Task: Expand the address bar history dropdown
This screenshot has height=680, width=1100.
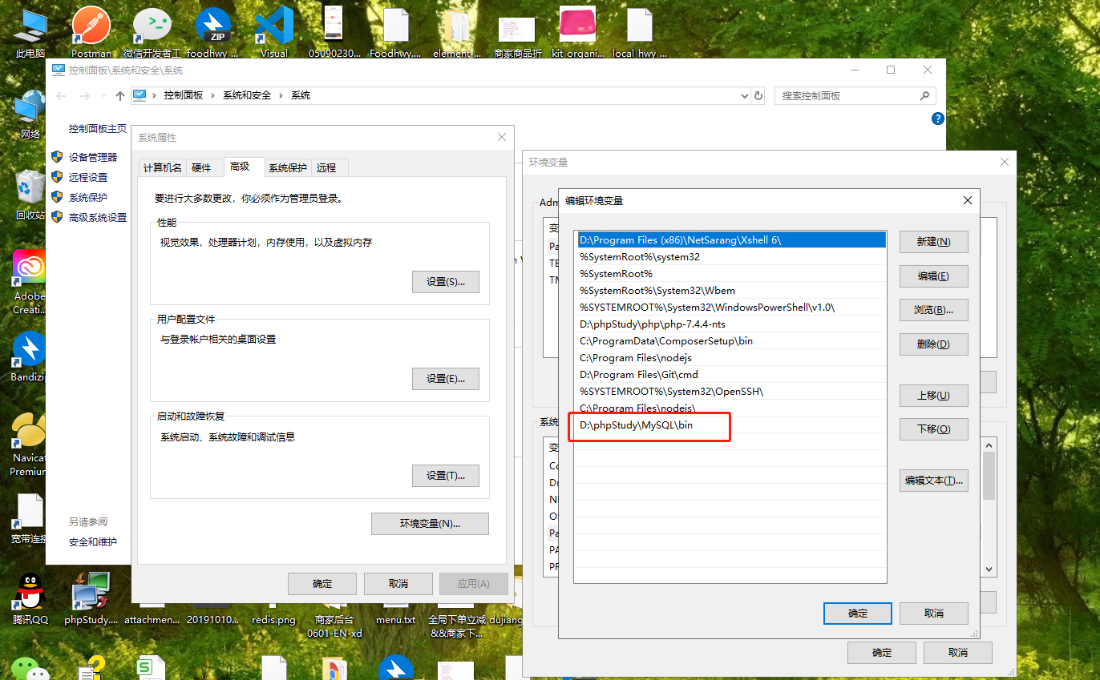Action: [x=744, y=96]
